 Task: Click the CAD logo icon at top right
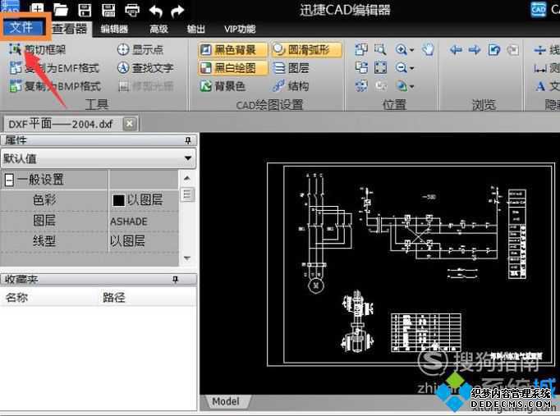[538, 9]
